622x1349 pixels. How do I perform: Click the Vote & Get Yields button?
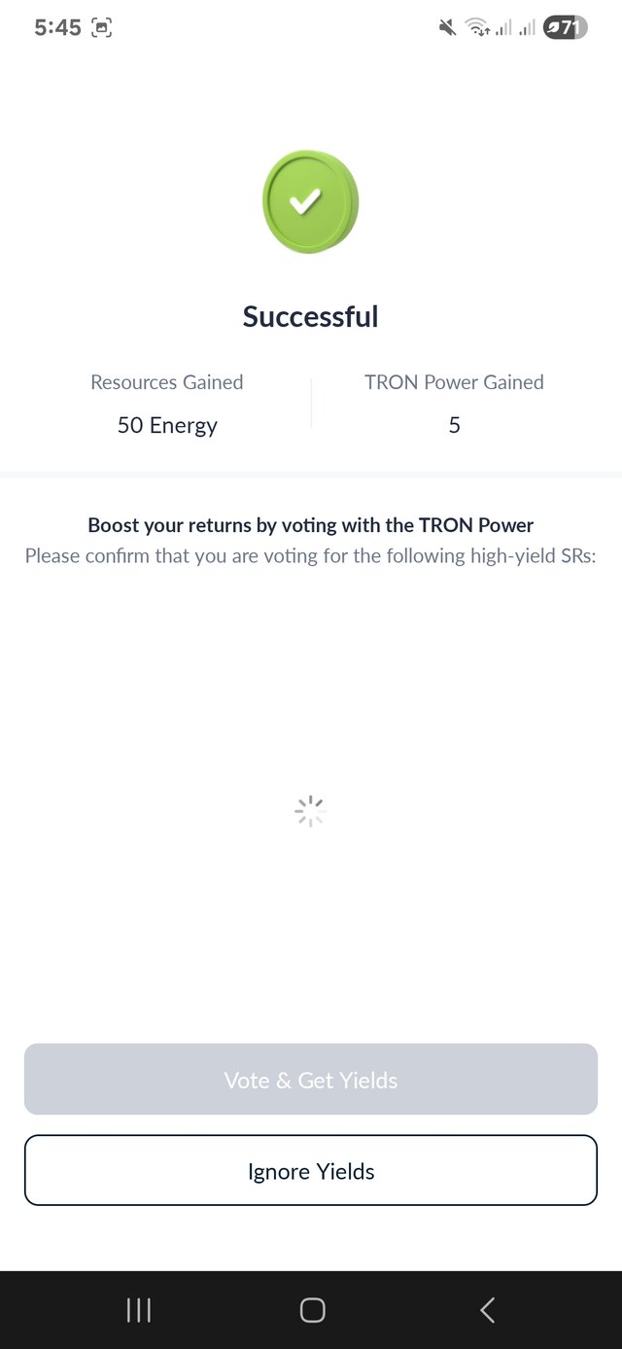coord(311,1080)
